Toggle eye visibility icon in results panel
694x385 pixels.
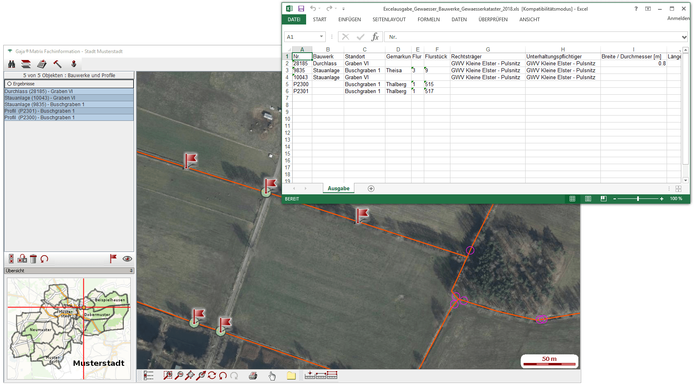pyautogui.click(x=127, y=258)
